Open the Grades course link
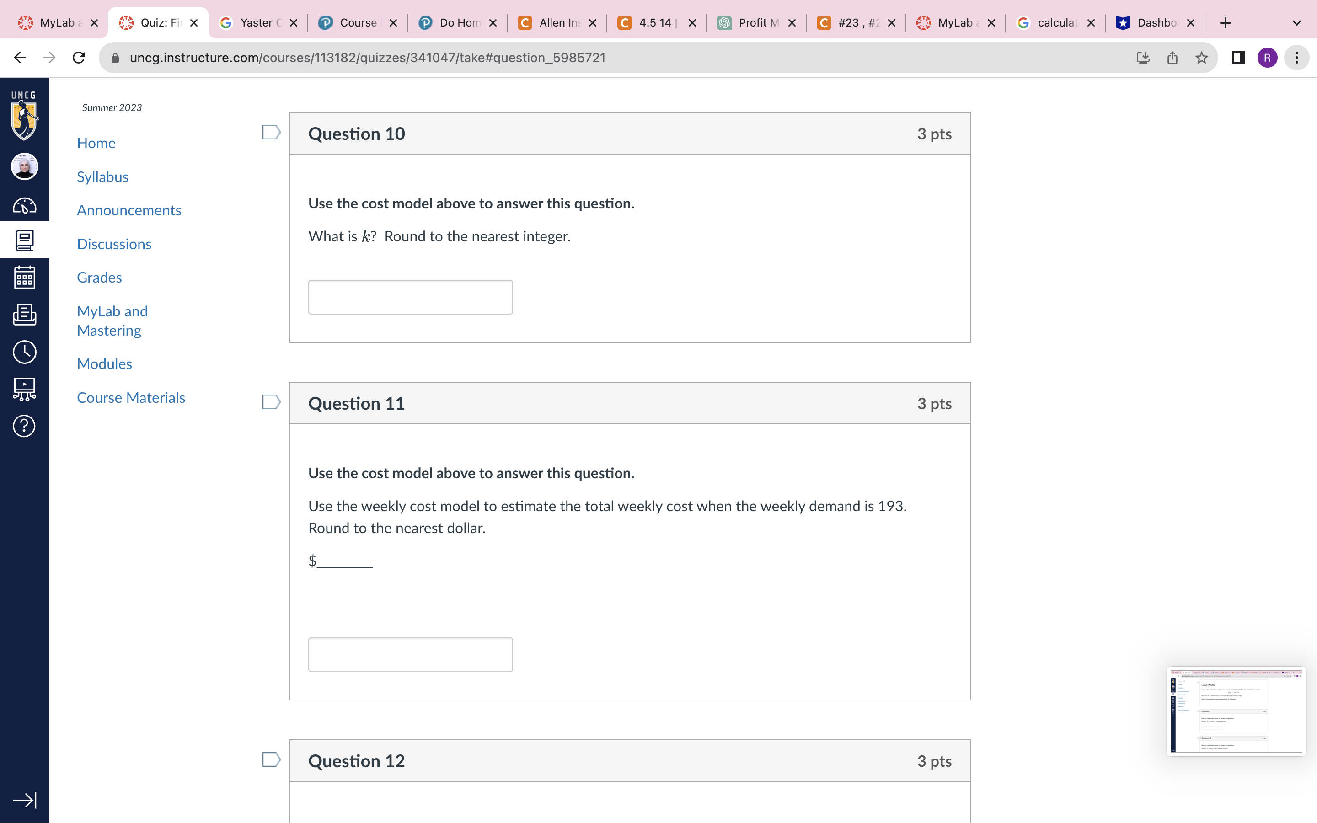The width and height of the screenshot is (1317, 823). click(99, 278)
